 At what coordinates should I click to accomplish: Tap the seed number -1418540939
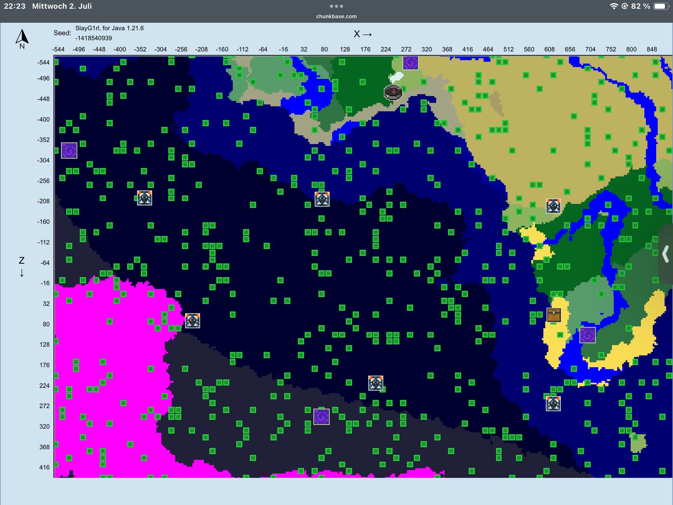[94, 38]
